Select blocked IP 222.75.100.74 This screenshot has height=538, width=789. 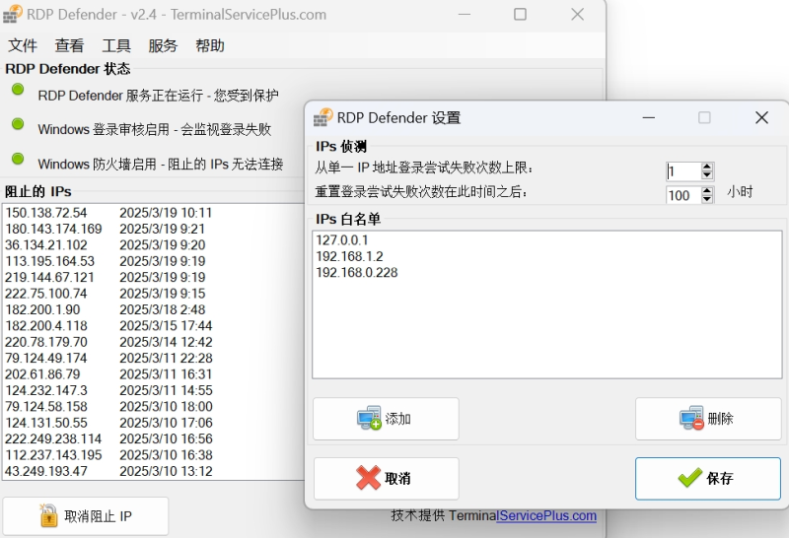pyautogui.click(x=45, y=293)
